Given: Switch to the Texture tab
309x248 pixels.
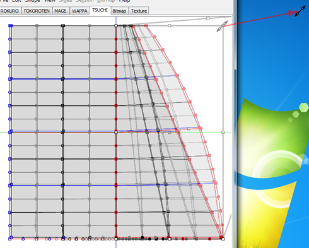Looking at the screenshot, I should click(139, 11).
